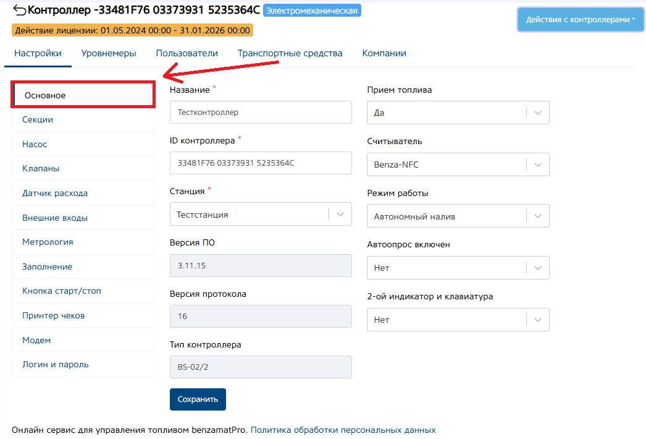Open the Пользователи tab
The image size is (646, 439).
(x=187, y=53)
